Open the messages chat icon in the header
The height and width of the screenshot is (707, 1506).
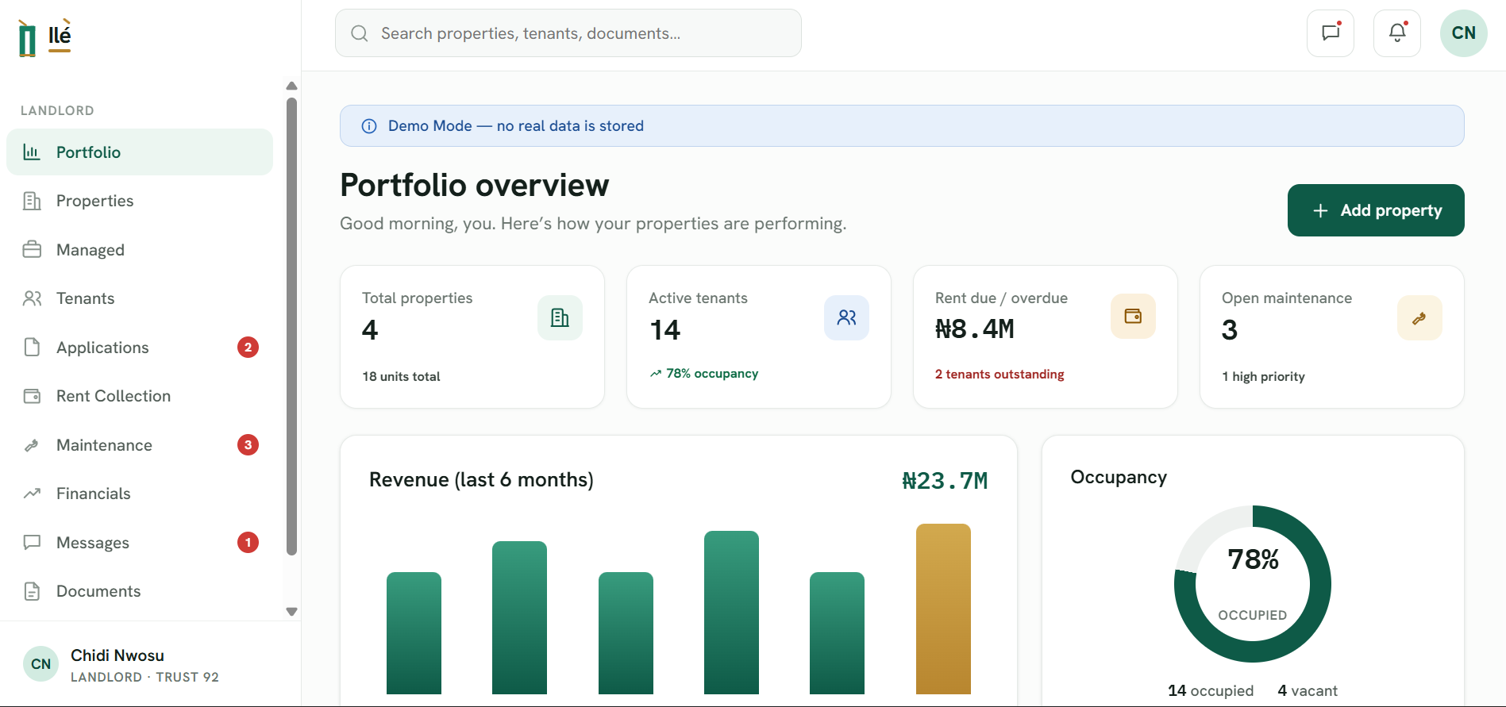tap(1331, 33)
